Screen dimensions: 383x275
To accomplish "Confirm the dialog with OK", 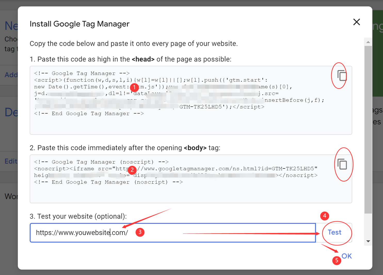I will click(347, 256).
